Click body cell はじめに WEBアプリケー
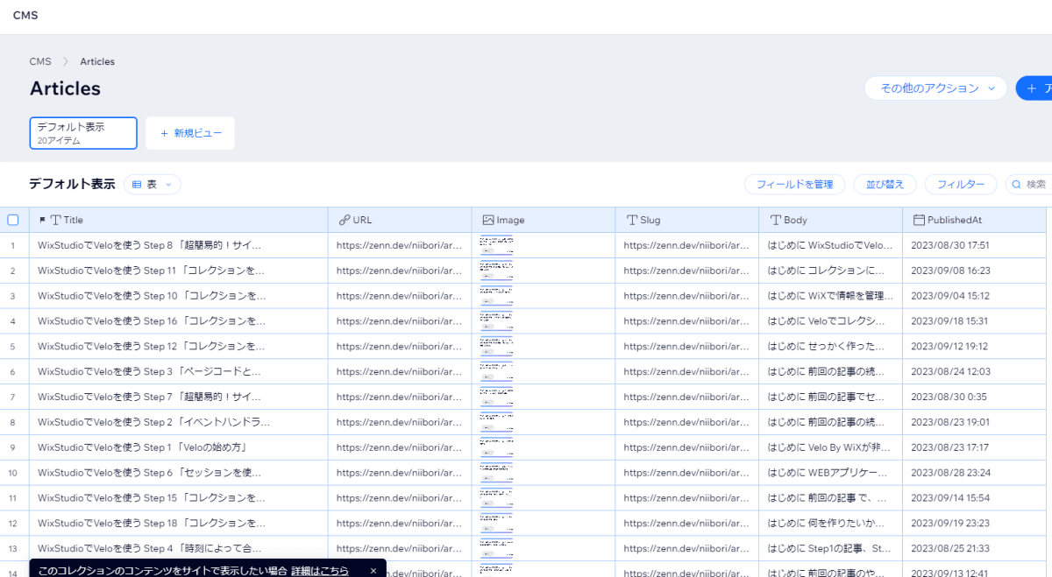This screenshot has width=1052, height=577. point(831,473)
